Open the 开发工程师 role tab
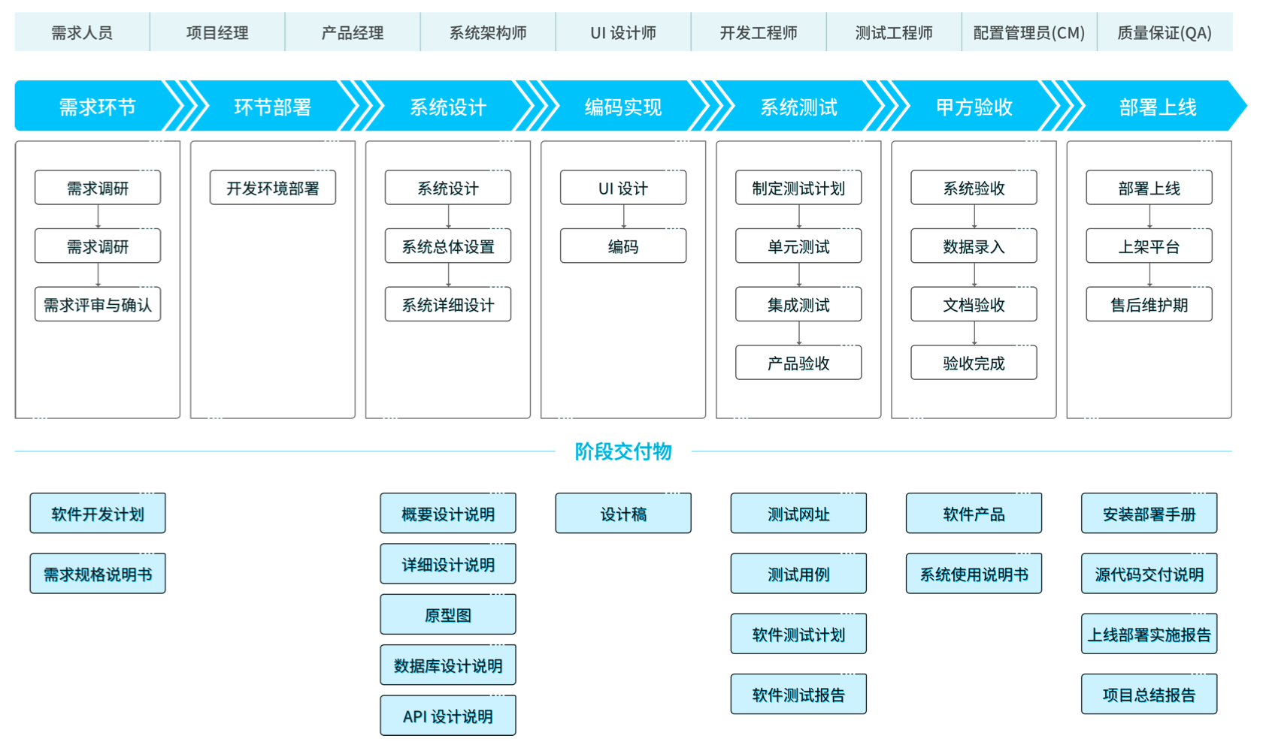Screen dimensions: 1263x751 [759, 32]
